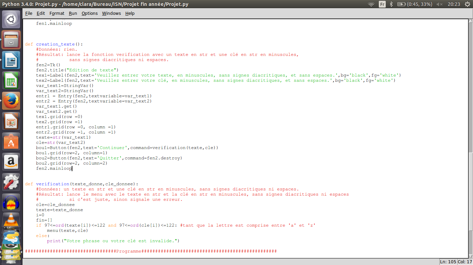Click the scrollbar down arrow
The height and width of the screenshot is (265, 473).
(471, 256)
